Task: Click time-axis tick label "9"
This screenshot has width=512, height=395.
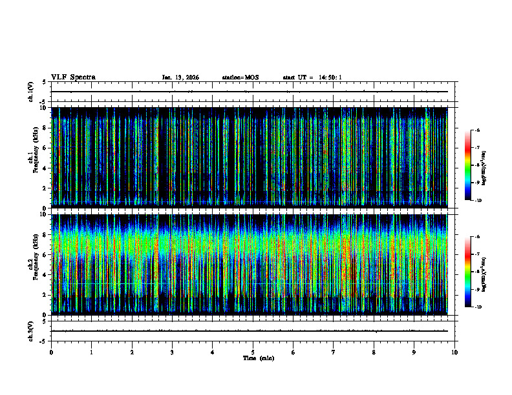Action: (414, 352)
